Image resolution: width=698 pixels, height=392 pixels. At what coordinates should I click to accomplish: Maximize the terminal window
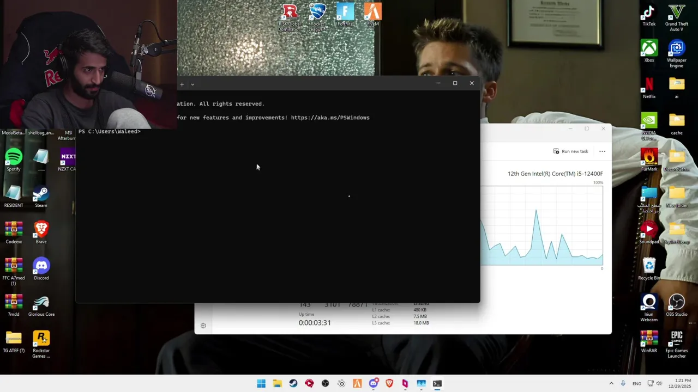pyautogui.click(x=455, y=83)
